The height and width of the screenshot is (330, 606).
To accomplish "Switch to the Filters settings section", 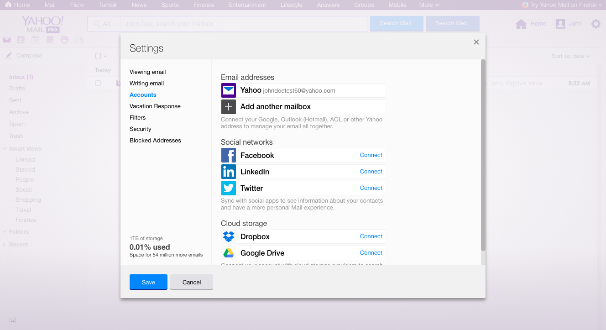I will 137,117.
